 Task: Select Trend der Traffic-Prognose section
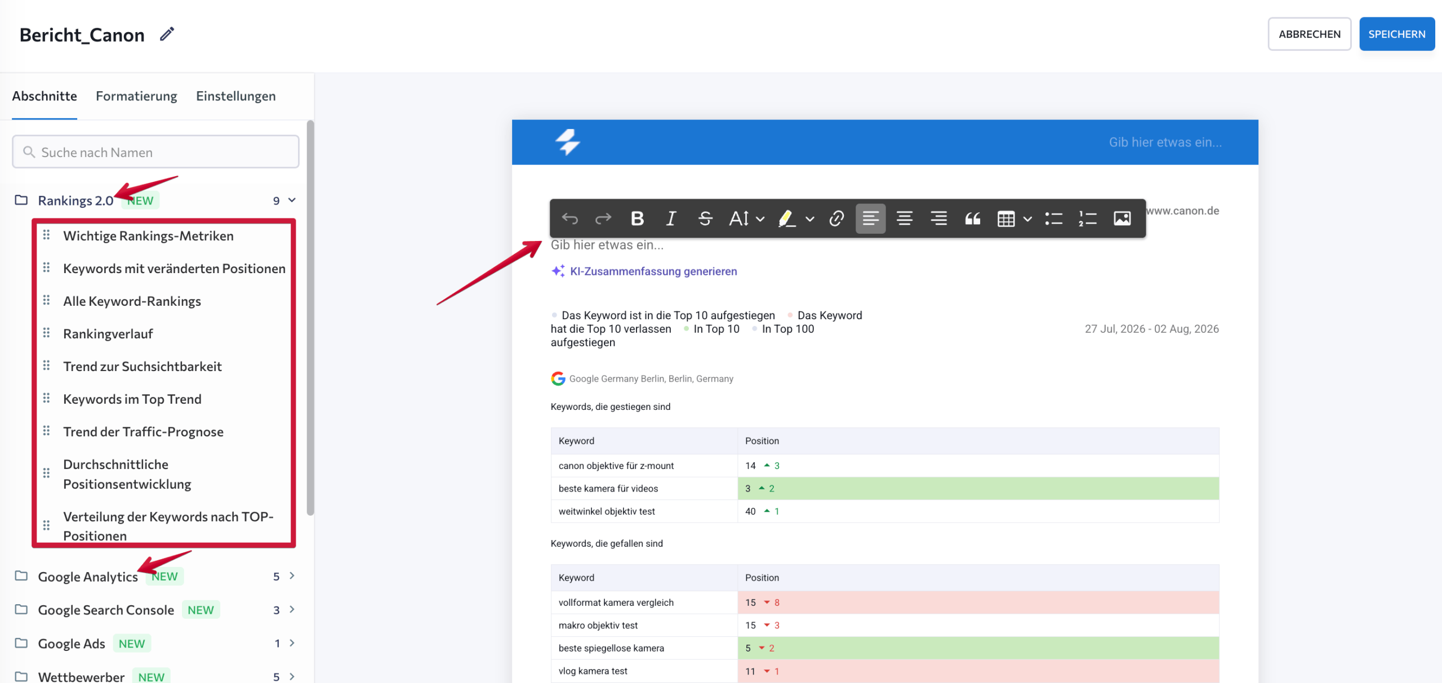(x=143, y=431)
